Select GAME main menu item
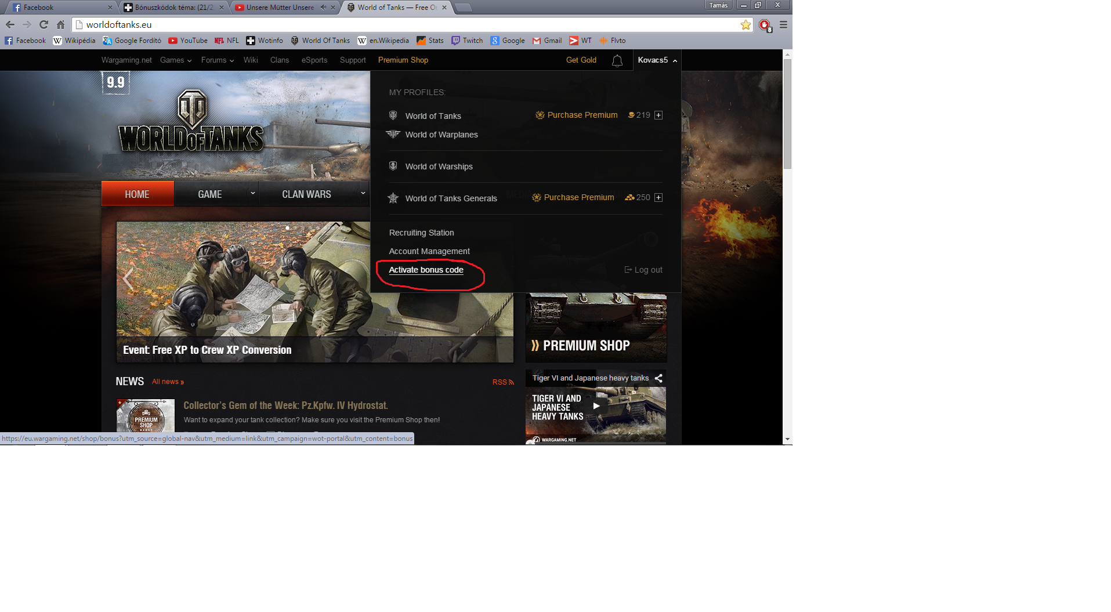Viewport: 1111px width, 612px height. tap(210, 194)
